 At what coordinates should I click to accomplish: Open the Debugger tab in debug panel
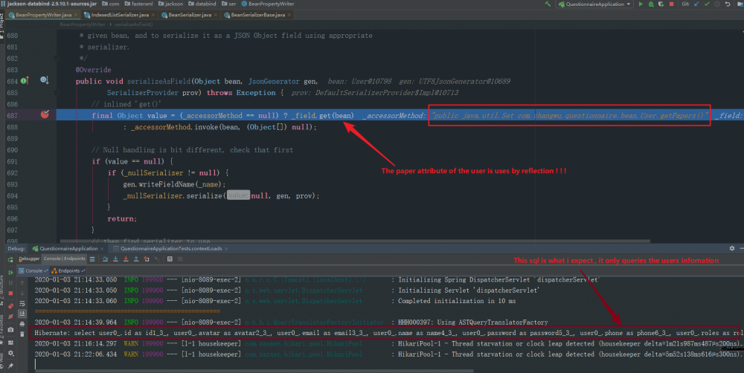[x=29, y=259]
